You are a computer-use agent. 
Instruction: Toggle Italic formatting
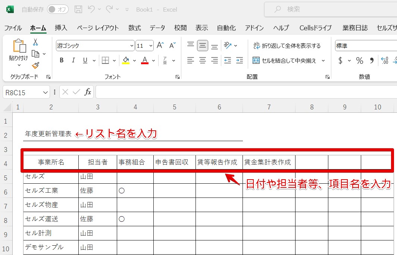click(74, 60)
